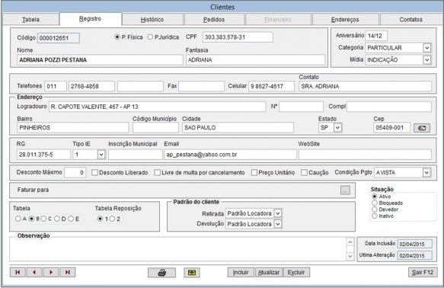Open the Faturar para browse button

point(345,190)
